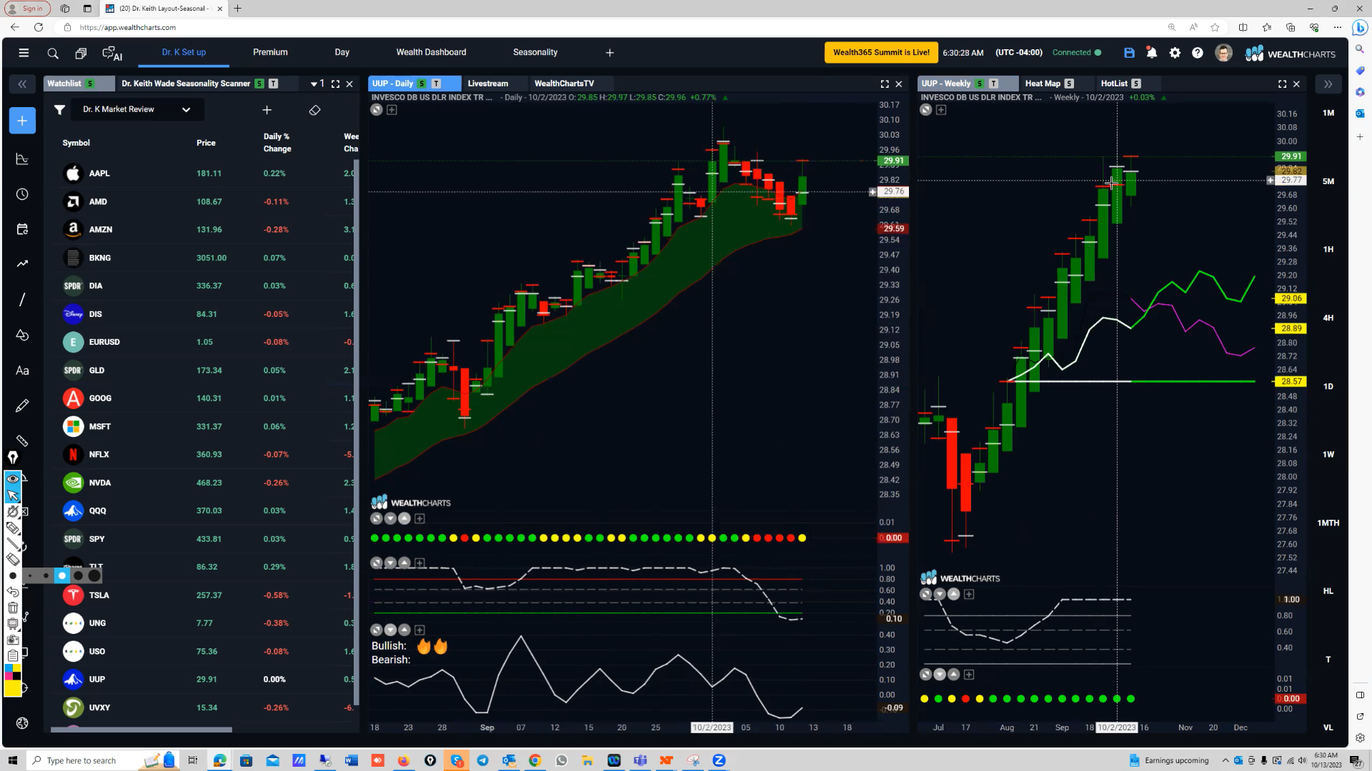The image size is (1372, 771).
Task: Open the symbol search magnifier
Action: [53, 54]
